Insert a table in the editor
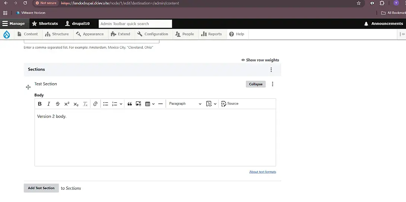Viewport: 406px width, 202px height. click(148, 104)
